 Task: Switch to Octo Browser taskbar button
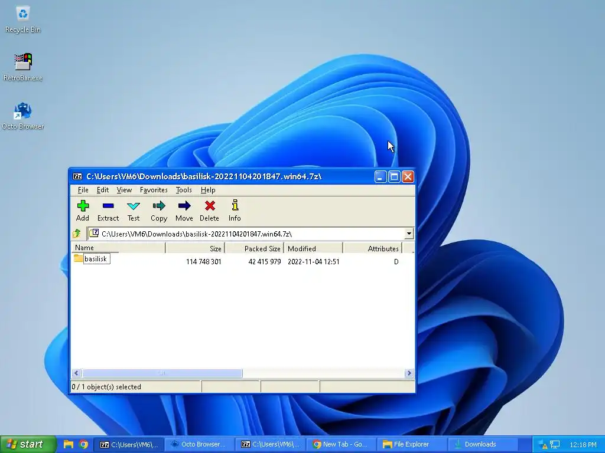[200, 445]
